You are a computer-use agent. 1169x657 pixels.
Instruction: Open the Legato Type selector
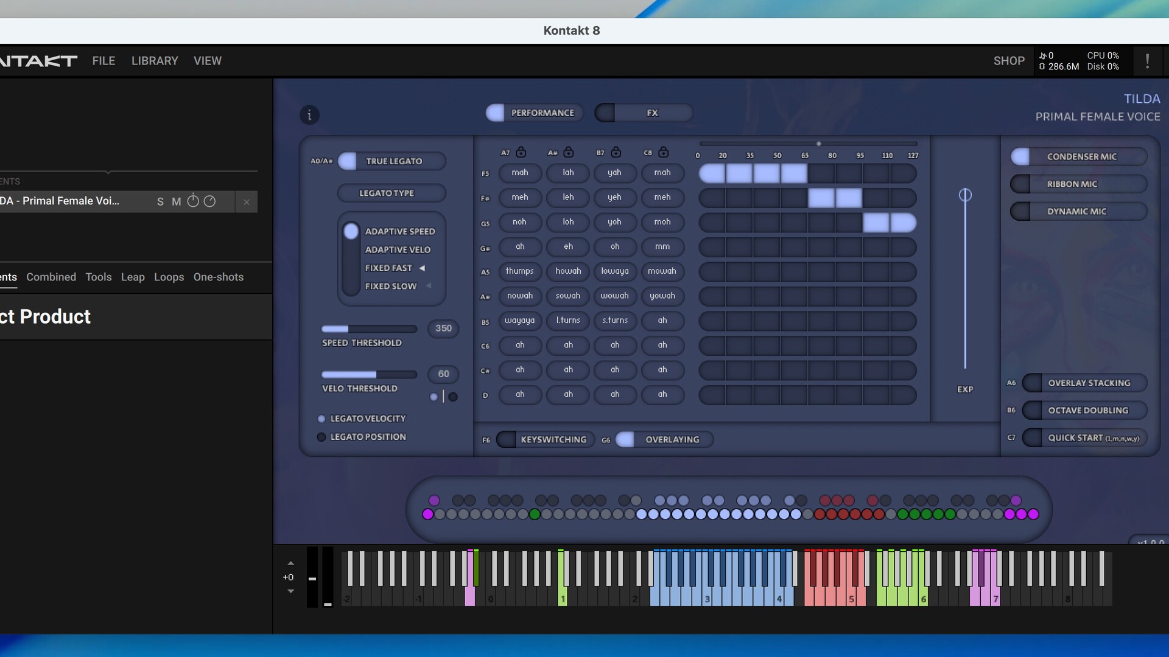(391, 193)
